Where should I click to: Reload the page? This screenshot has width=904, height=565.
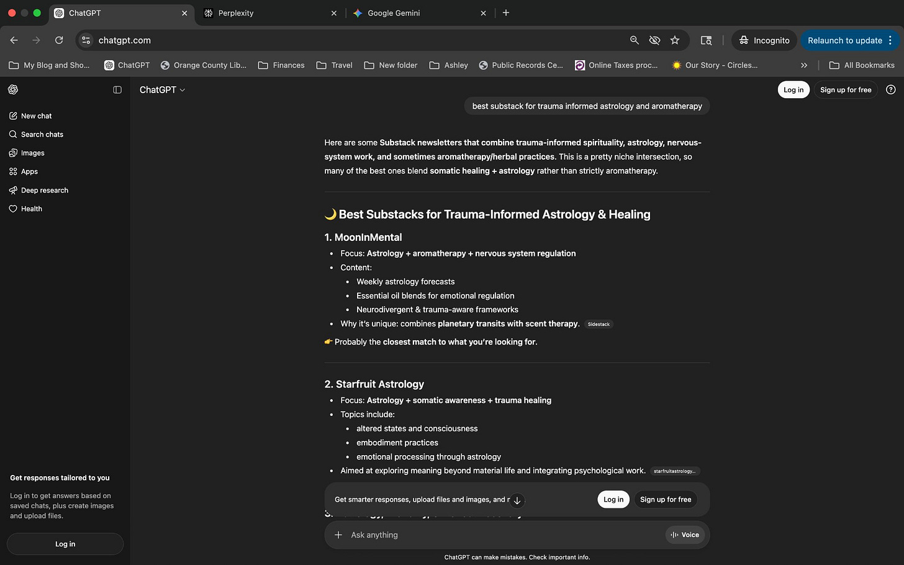pos(59,40)
